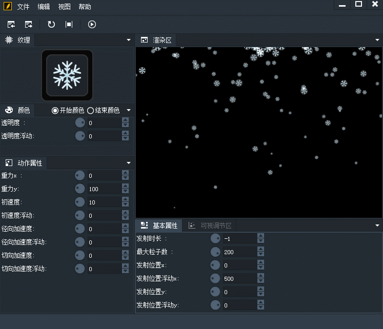The width and height of the screenshot is (383, 329).
Task: Click the 发射位置浮动y dial knob
Action: point(215,305)
